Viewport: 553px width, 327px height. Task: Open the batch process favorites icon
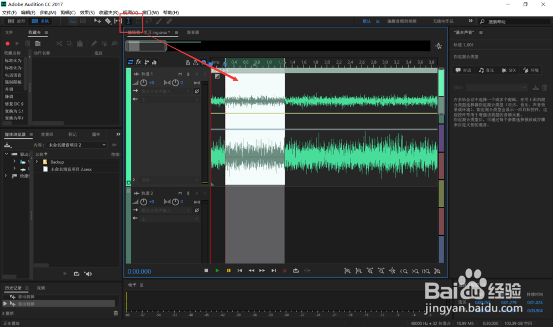(38, 43)
